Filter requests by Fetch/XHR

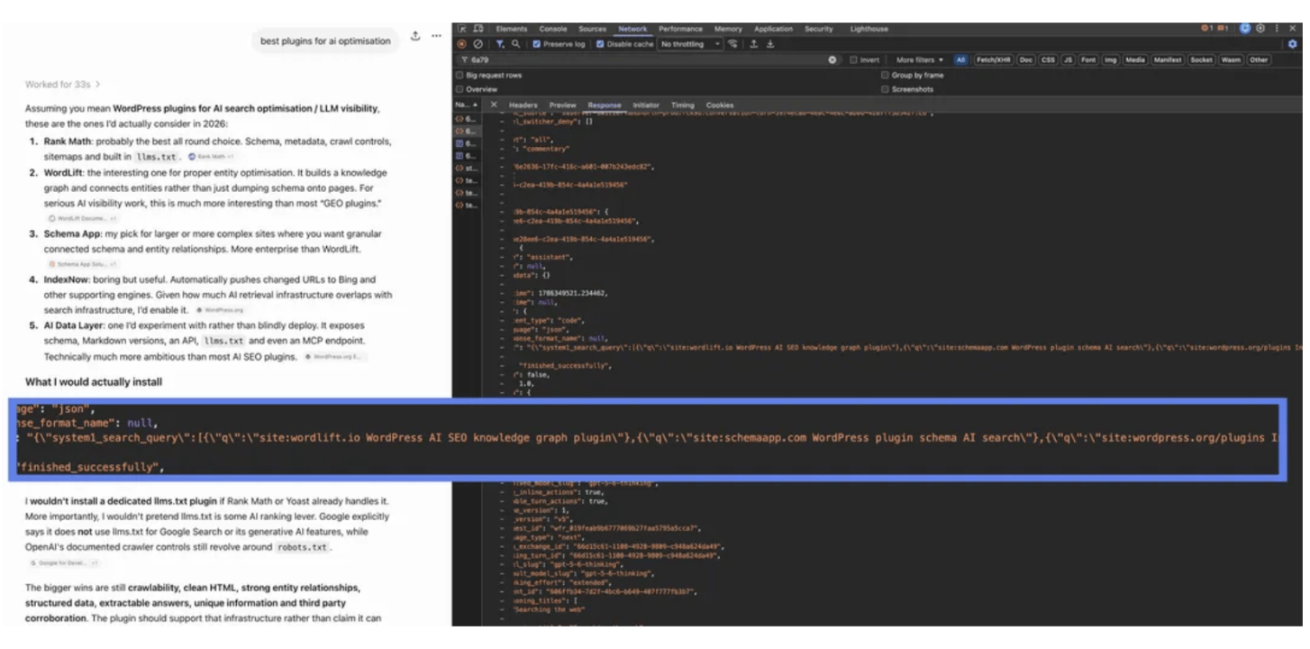pyautogui.click(x=992, y=59)
